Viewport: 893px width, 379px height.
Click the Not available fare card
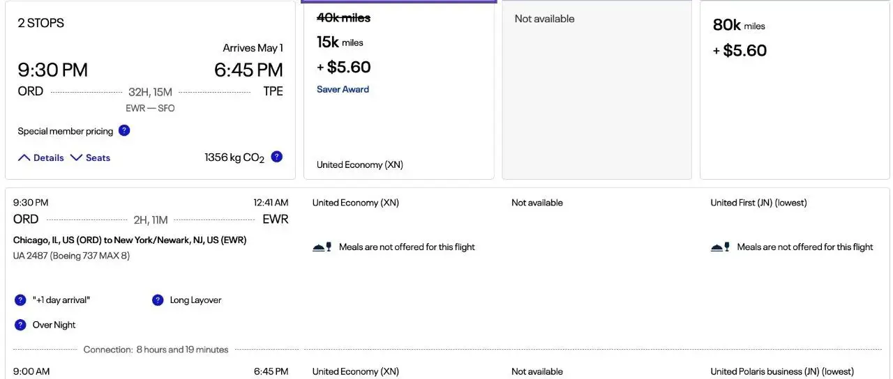(596, 91)
